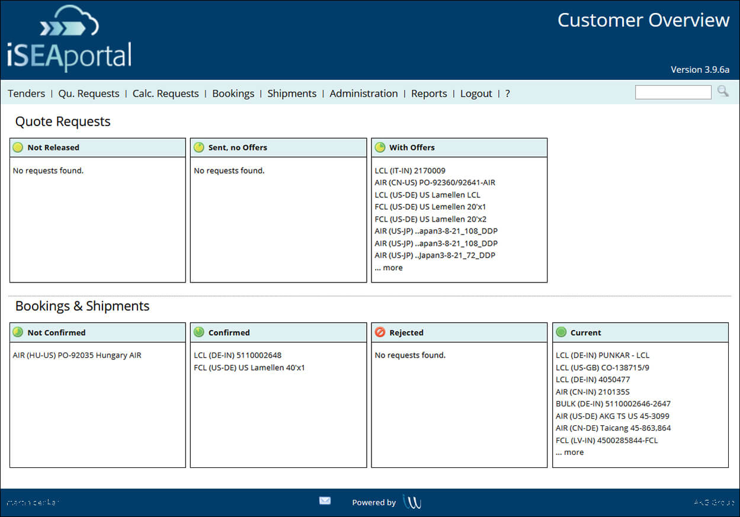Open the Tenders menu

(26, 94)
